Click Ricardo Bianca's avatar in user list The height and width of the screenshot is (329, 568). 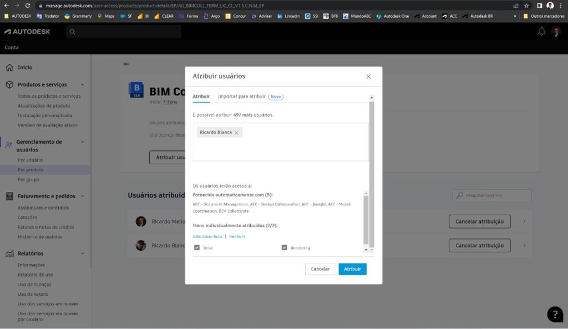click(141, 245)
